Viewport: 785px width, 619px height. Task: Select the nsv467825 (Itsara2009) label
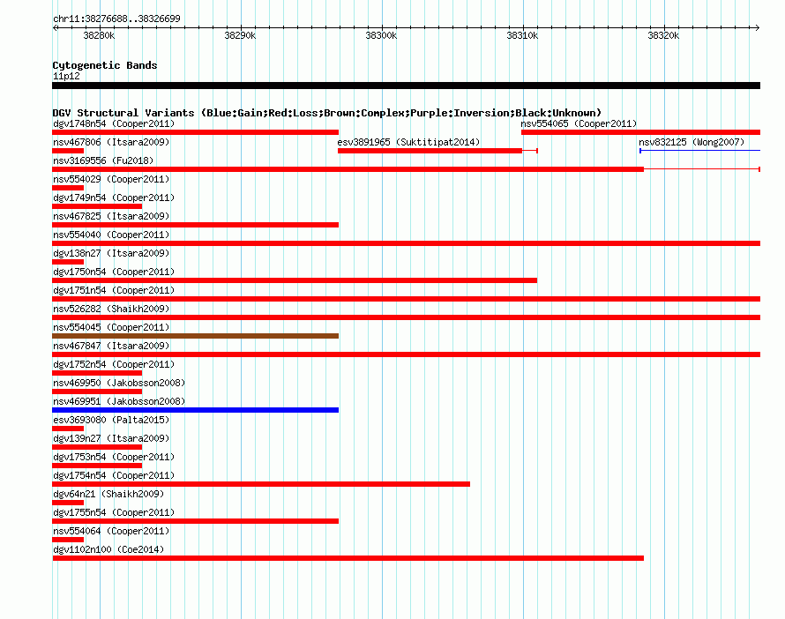click(111, 216)
